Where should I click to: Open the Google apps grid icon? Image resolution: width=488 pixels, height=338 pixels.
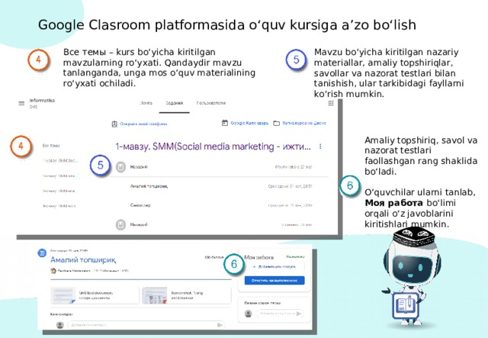point(331,103)
